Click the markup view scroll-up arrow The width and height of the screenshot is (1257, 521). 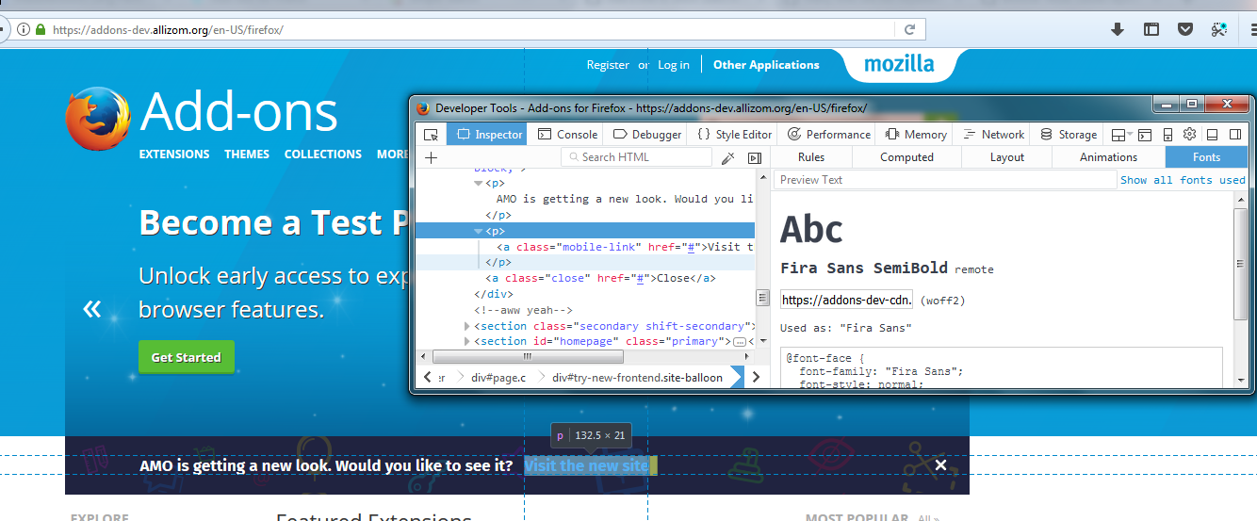click(763, 177)
